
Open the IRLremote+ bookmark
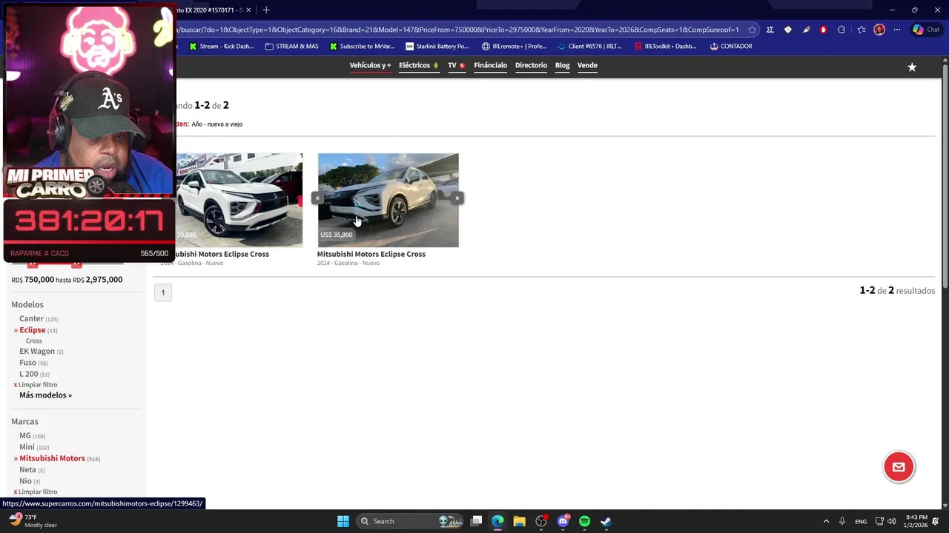pyautogui.click(x=514, y=46)
